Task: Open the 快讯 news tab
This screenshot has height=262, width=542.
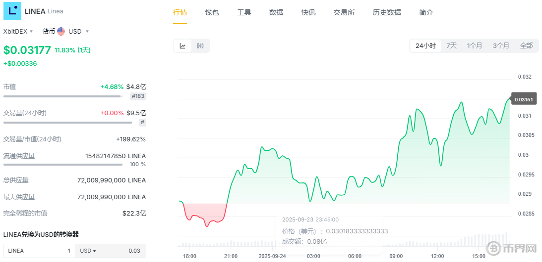Action: [308, 12]
